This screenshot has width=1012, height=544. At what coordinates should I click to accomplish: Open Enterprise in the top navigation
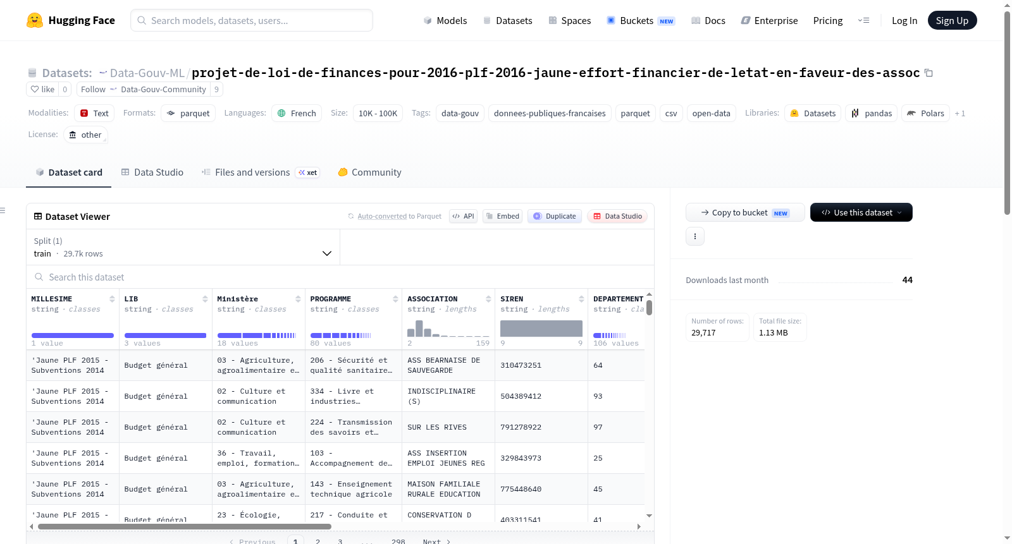pos(769,20)
